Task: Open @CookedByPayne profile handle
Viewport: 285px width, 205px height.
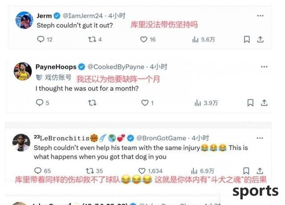Action: point(116,67)
